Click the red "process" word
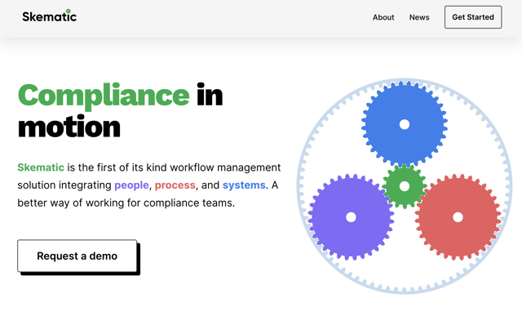Viewport: 522px width, 330px height. tap(175, 185)
